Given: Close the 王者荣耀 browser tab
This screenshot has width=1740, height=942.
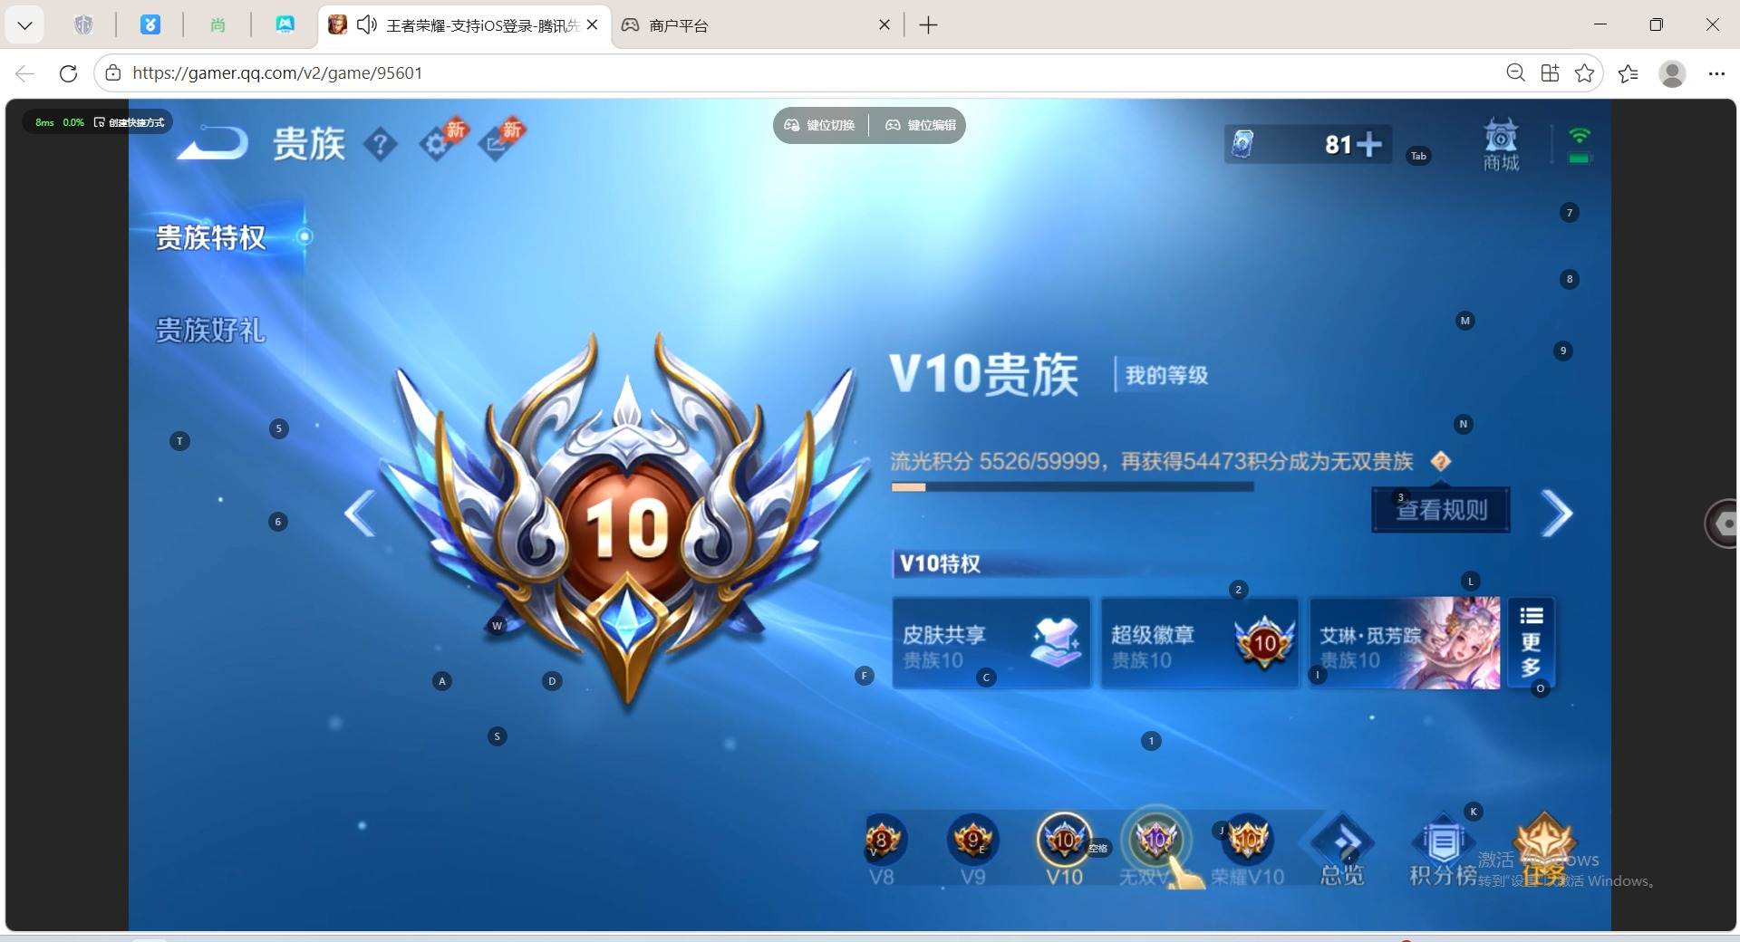Looking at the screenshot, I should [x=593, y=25].
